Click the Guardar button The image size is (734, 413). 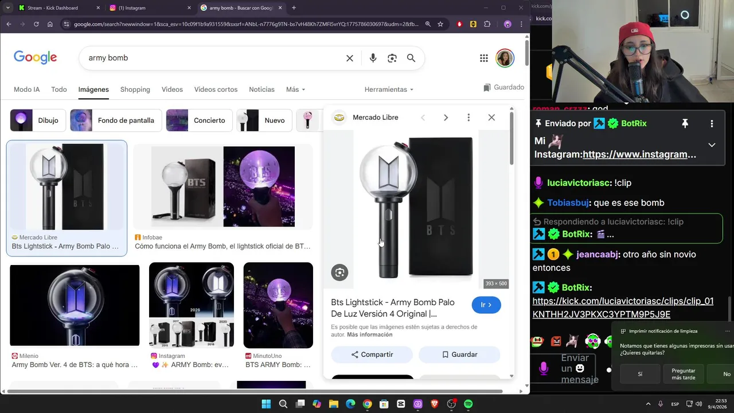[459, 354]
